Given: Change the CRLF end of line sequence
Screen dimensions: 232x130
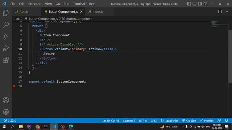Looking at the screenshot, I should 154,121.
